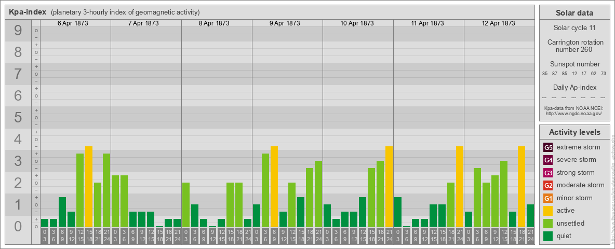The height and width of the screenshot is (249, 615).
Task: Click the Kp value 5 axis label
Action: [18, 117]
